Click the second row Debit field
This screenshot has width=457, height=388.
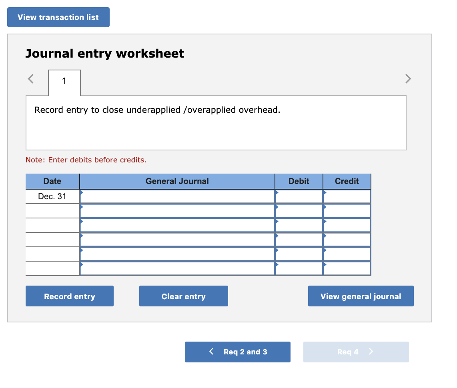(x=299, y=211)
